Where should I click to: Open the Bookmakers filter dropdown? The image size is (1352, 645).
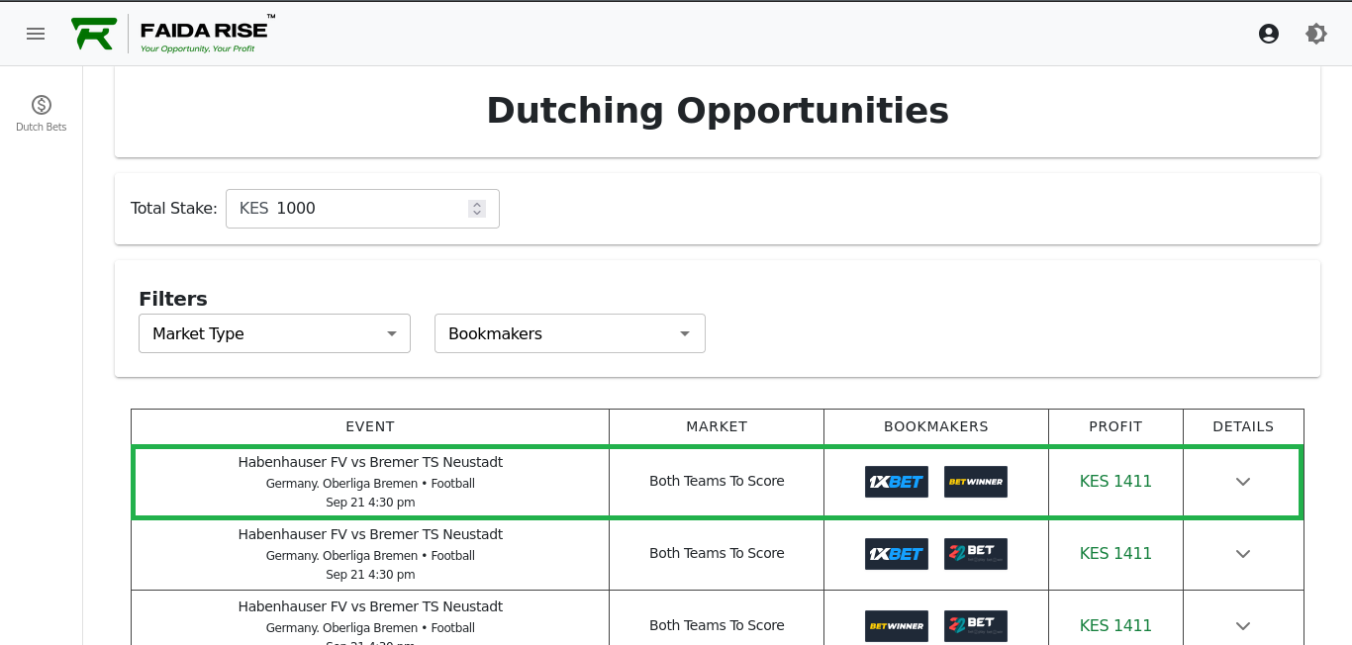(x=569, y=333)
